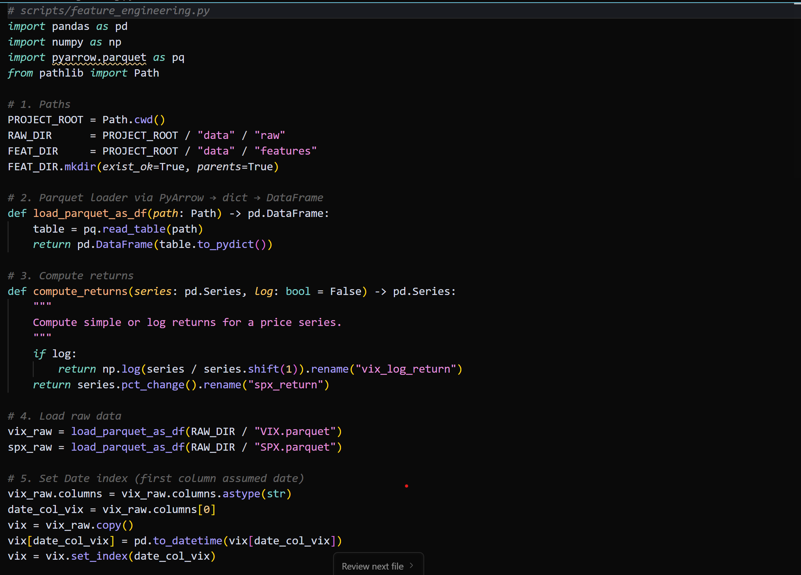
Task: Click the "# 1. Paths" comment
Action: point(39,104)
